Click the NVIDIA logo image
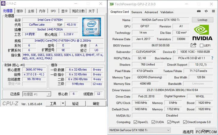 click(202, 32)
